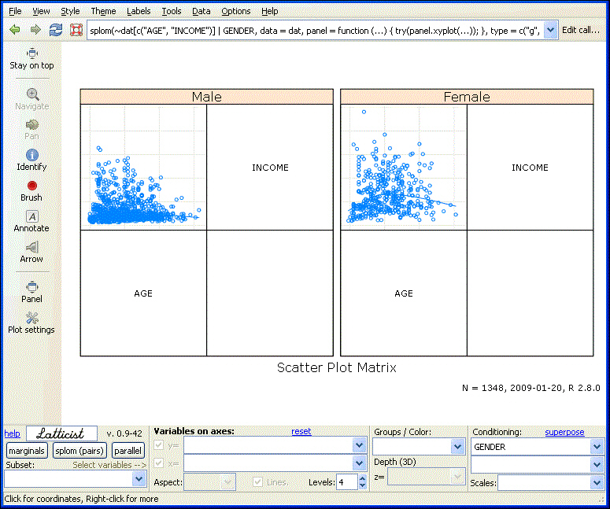Viewport: 610px width, 509px height.
Task: Open the Options menu
Action: pos(236,11)
